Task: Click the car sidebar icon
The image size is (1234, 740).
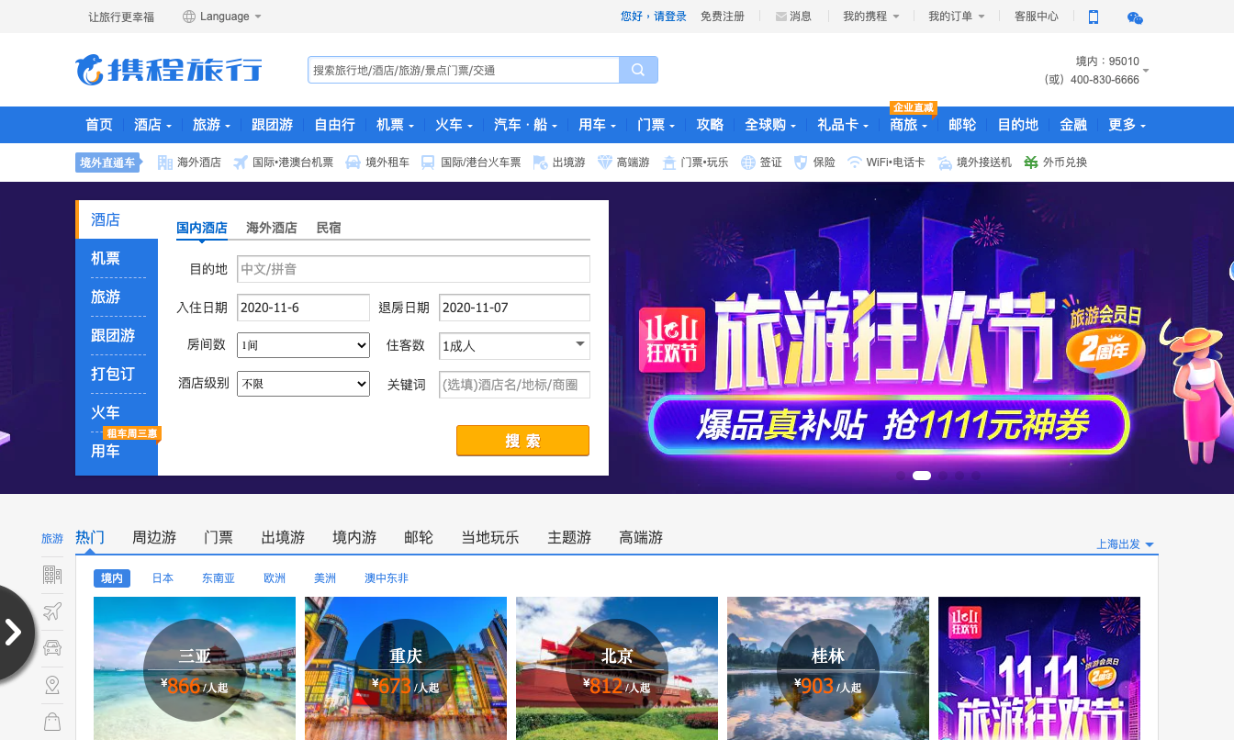Action: click(x=52, y=647)
